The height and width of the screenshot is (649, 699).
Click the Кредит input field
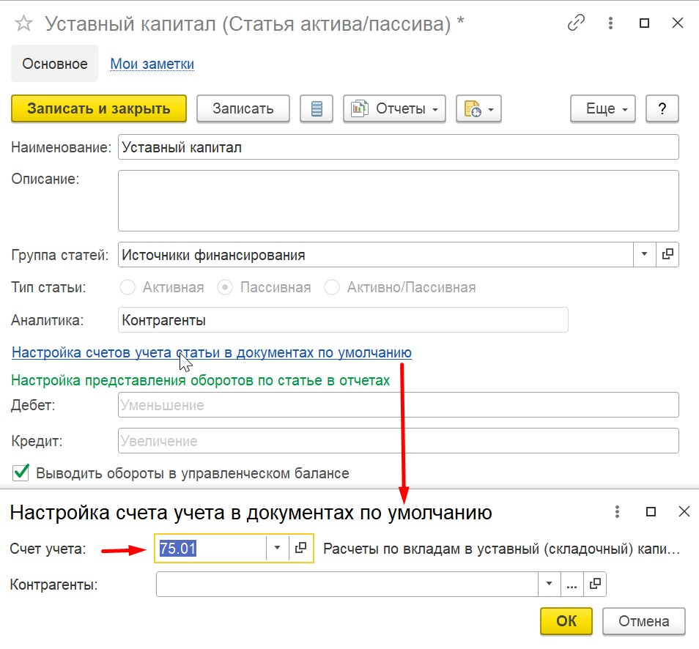click(x=398, y=440)
